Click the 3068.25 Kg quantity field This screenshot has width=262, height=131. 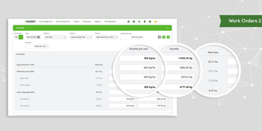tap(153, 99)
